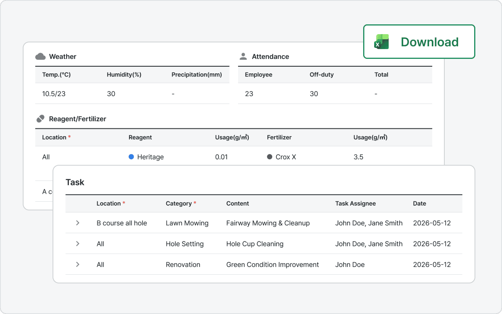The width and height of the screenshot is (502, 314).
Task: Click the blue Heritage reagent dot
Action: pyautogui.click(x=131, y=157)
